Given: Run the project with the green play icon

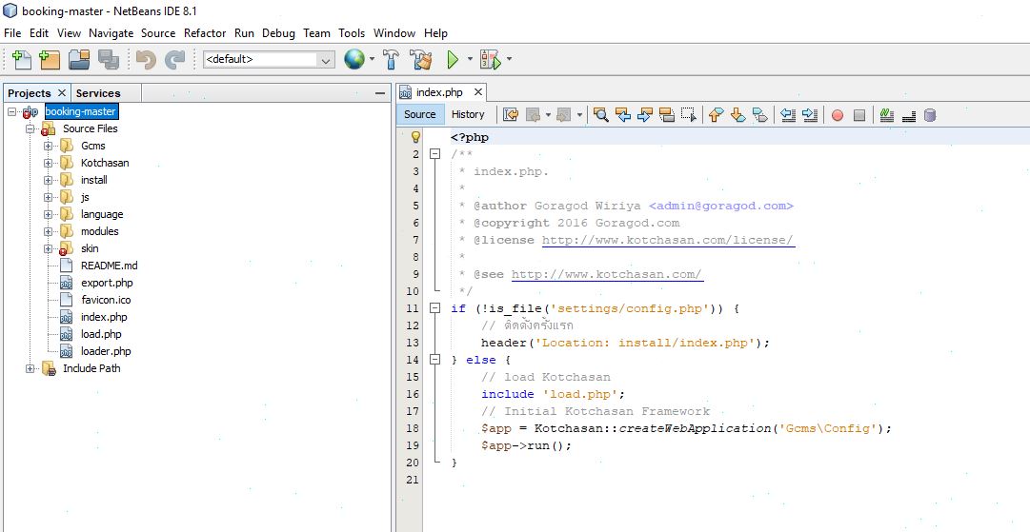Looking at the screenshot, I should point(453,60).
